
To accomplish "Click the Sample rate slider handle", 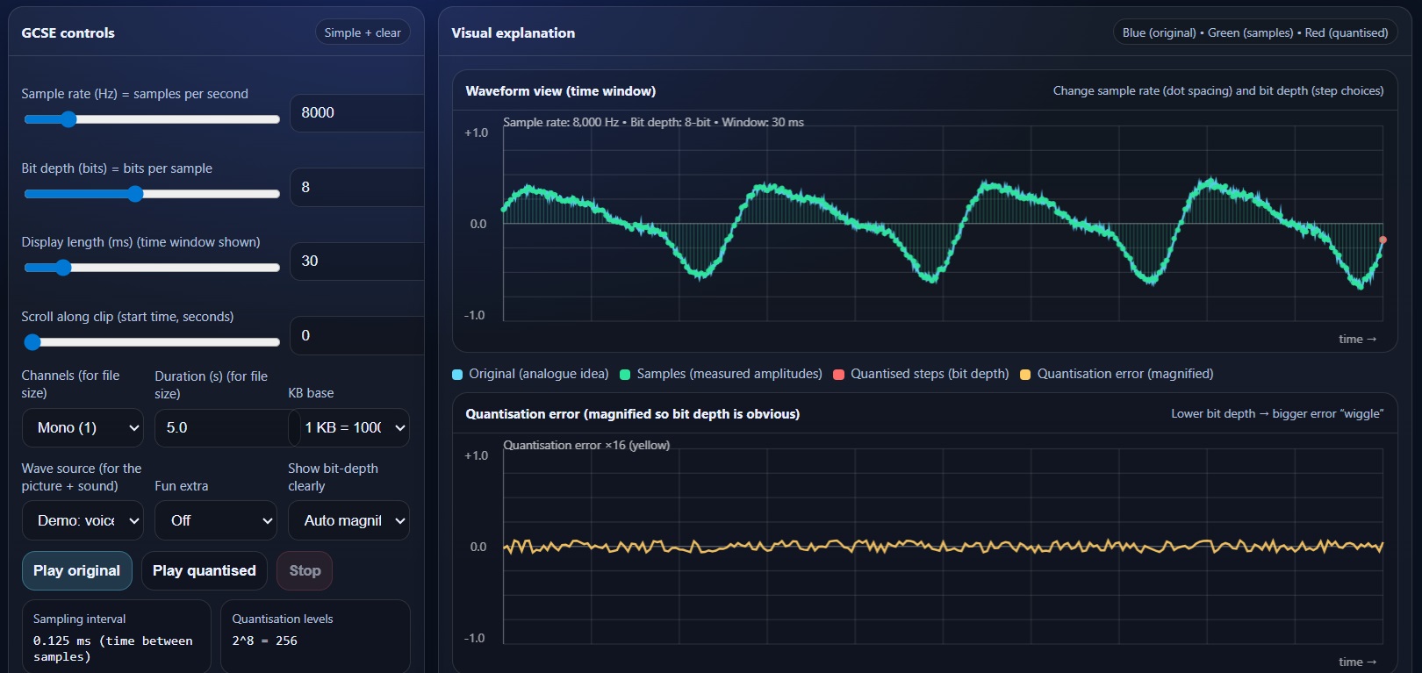I will click(68, 119).
